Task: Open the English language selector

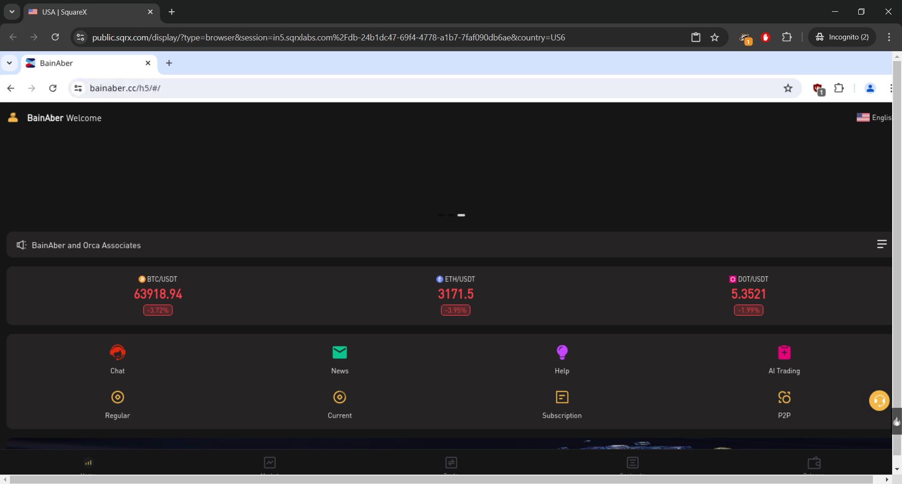Action: (873, 117)
